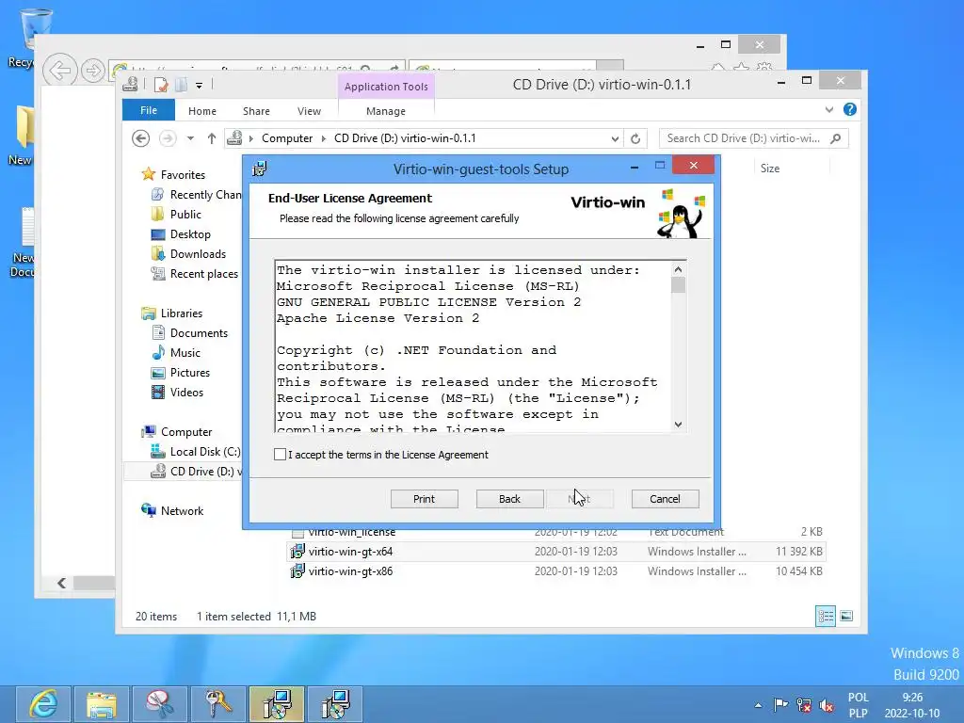This screenshot has width=964, height=723.
Task: Open Snipping Tool from taskbar
Action: click(159, 704)
